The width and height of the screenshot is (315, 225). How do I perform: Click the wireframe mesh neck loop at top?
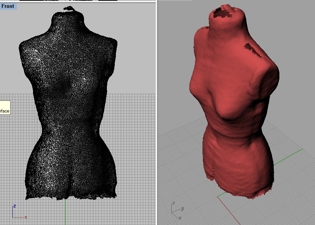69,9
